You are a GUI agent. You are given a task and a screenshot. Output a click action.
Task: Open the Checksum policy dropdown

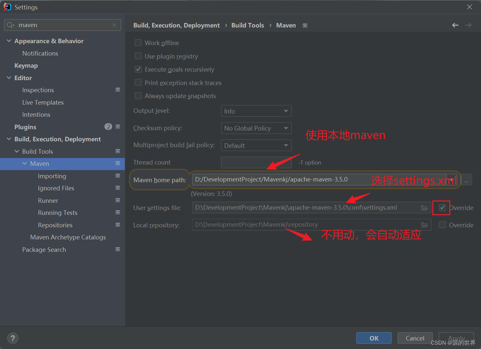click(256, 128)
